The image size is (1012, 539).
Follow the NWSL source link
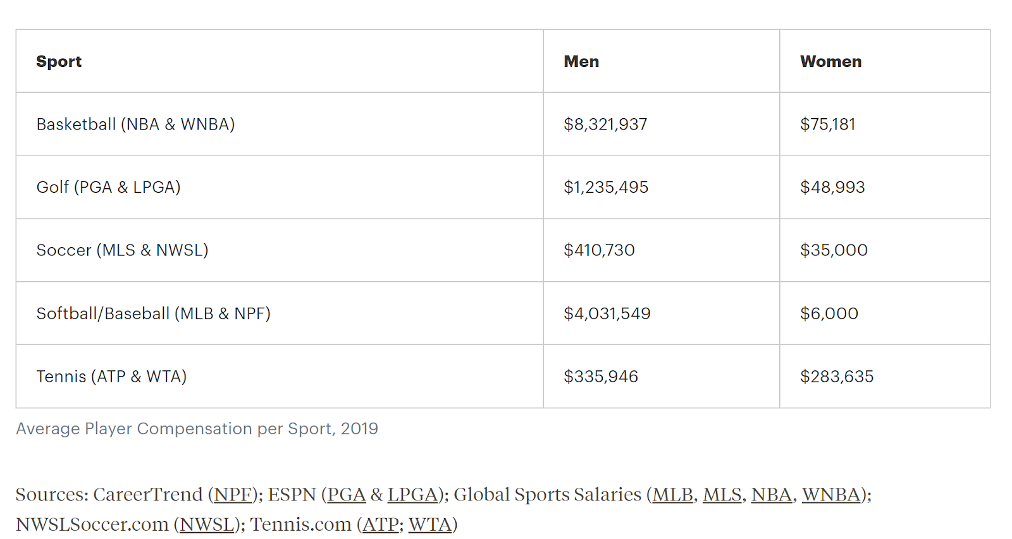(x=207, y=524)
